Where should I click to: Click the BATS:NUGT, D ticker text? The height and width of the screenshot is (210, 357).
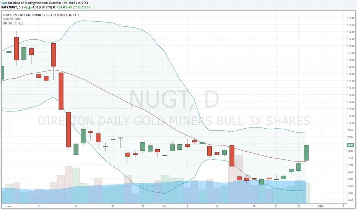[11, 7]
